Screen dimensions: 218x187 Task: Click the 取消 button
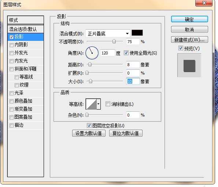coord(189,29)
